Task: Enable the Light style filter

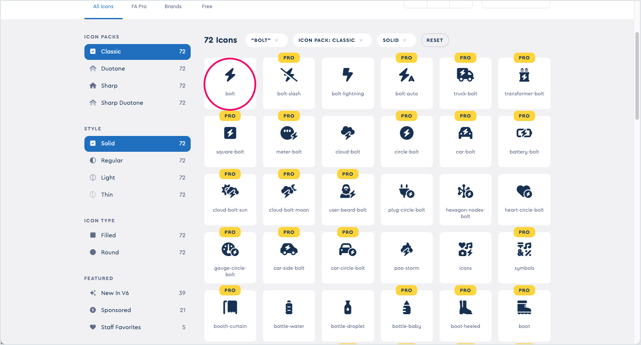Action: [137, 177]
